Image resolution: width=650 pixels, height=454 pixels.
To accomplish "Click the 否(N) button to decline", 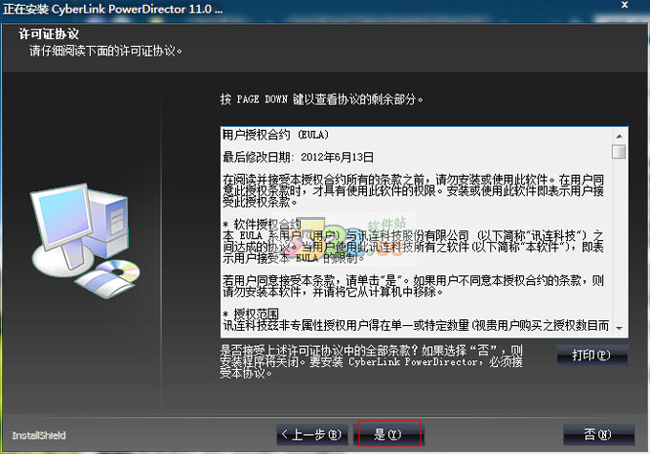I will 598,434.
